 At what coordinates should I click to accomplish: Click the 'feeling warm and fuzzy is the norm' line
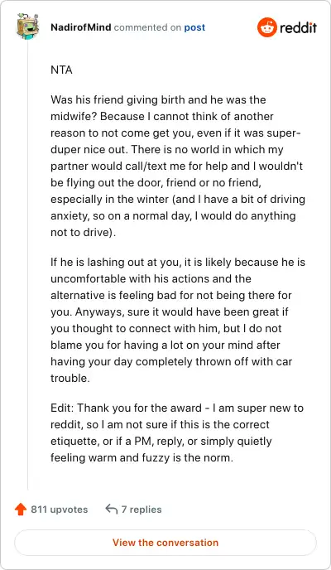(142, 457)
